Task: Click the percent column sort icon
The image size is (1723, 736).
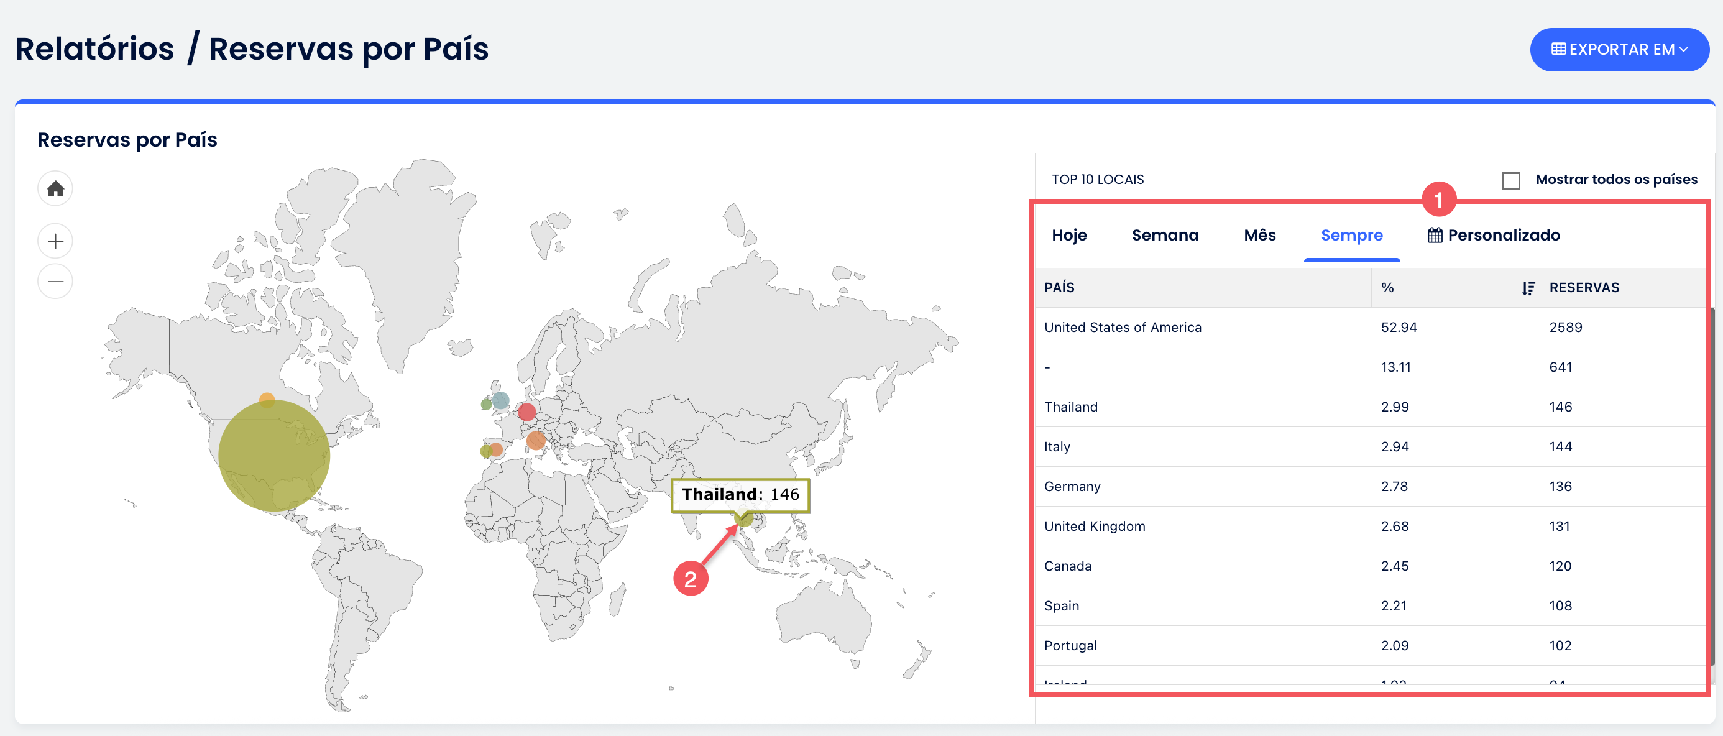Action: click(1528, 288)
